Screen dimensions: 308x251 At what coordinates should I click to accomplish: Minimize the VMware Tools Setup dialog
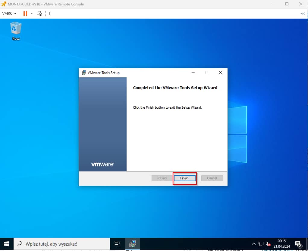click(x=193, y=73)
